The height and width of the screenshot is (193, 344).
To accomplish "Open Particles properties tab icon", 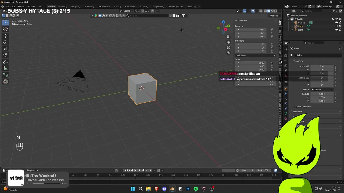I will [286, 99].
